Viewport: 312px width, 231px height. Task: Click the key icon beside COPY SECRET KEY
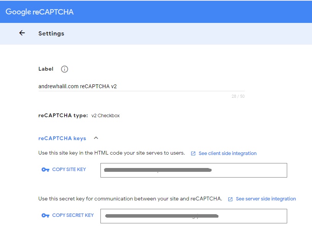pos(45,215)
